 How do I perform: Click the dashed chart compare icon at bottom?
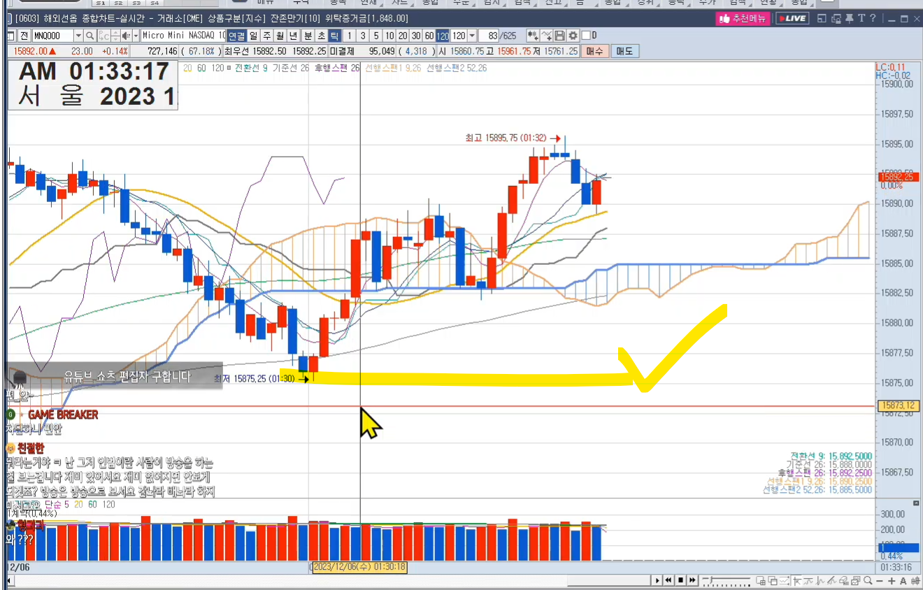(785, 581)
